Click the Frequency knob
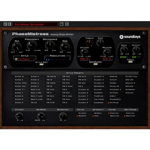Image resolution: width=150 pixels, height=150 pixels. [32, 45]
